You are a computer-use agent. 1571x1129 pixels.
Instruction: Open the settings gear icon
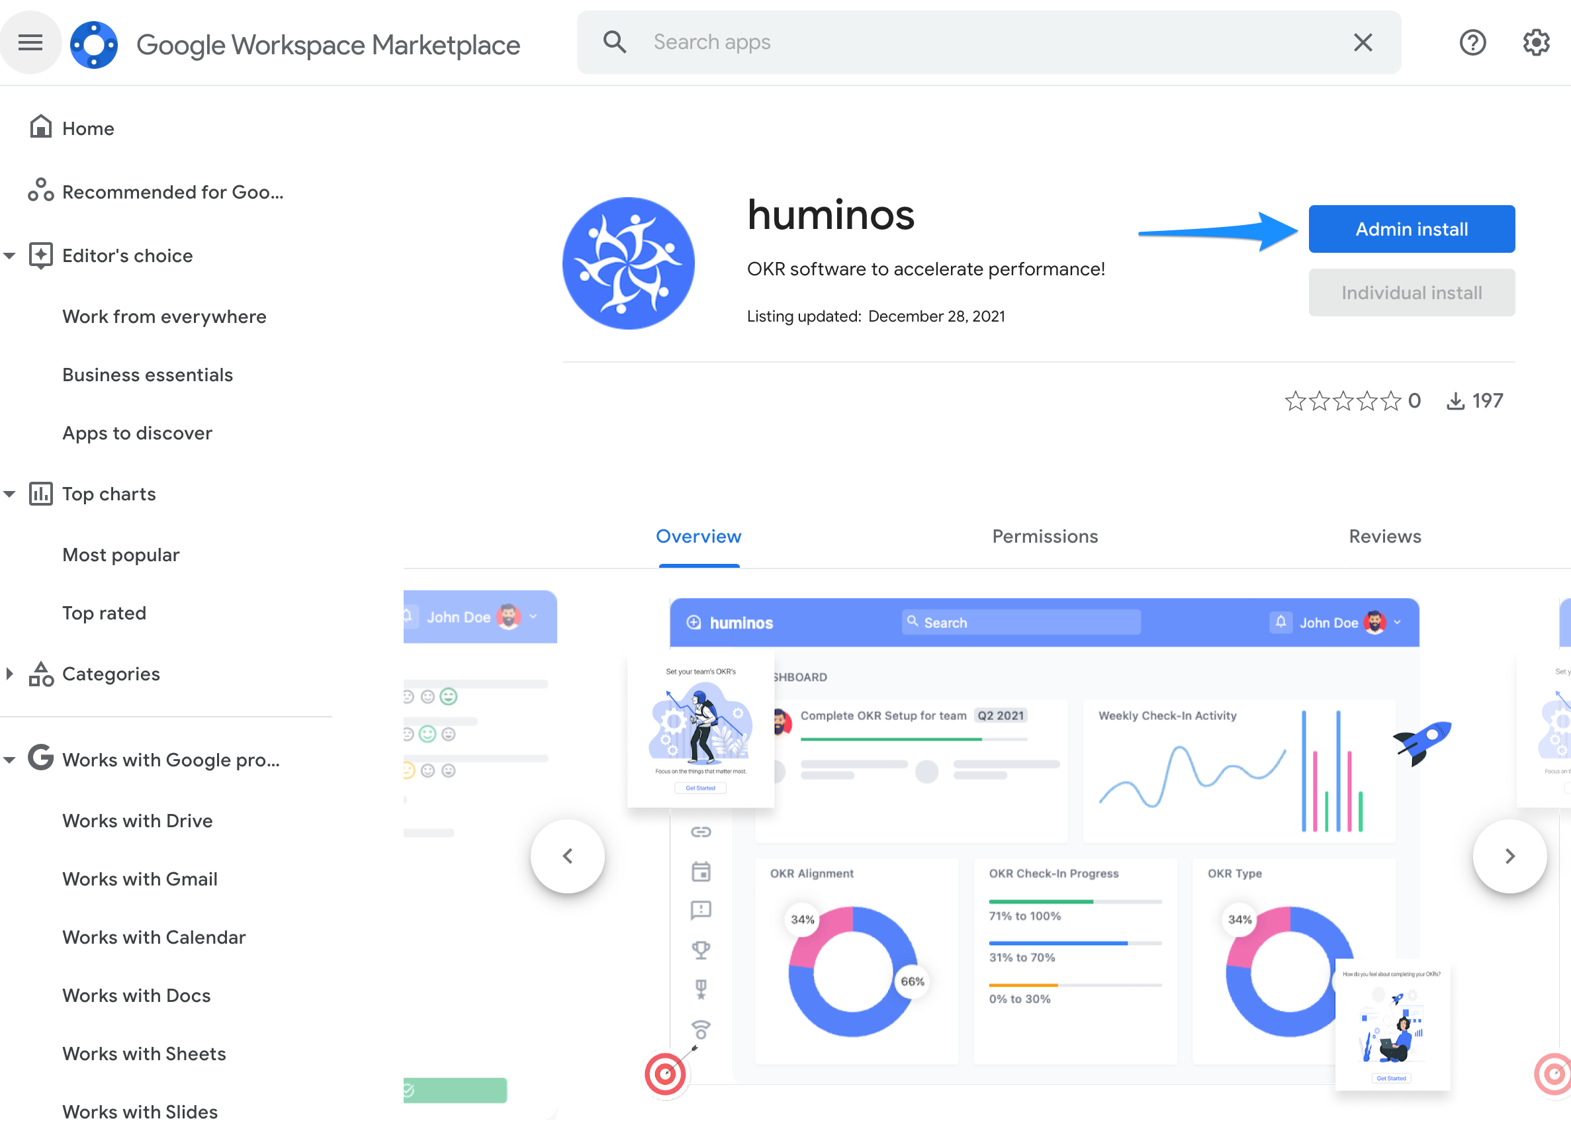click(1536, 43)
